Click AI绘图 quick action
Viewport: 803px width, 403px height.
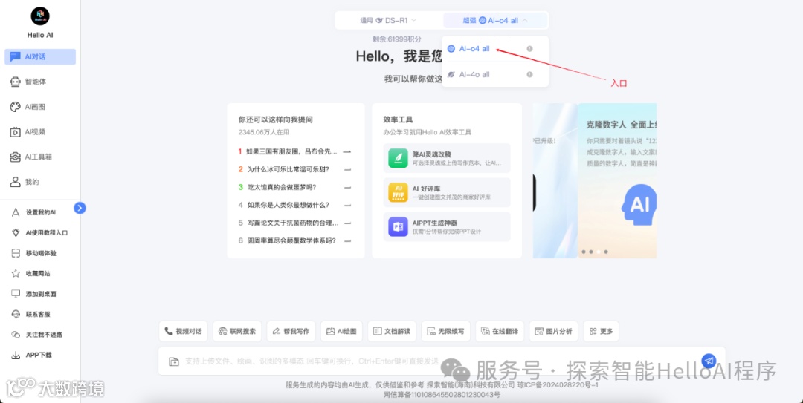click(341, 332)
